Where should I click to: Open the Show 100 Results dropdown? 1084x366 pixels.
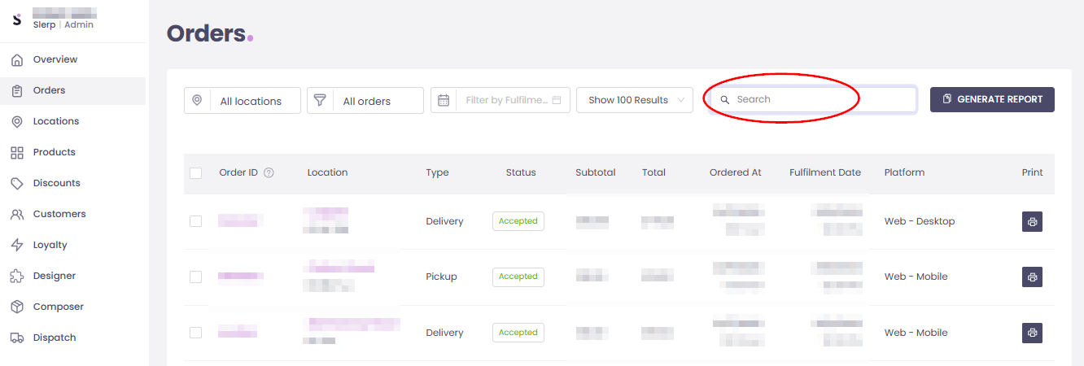[634, 100]
